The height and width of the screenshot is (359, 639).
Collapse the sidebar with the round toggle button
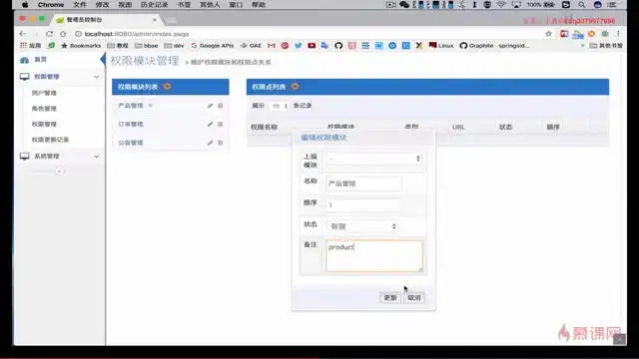pos(60,172)
